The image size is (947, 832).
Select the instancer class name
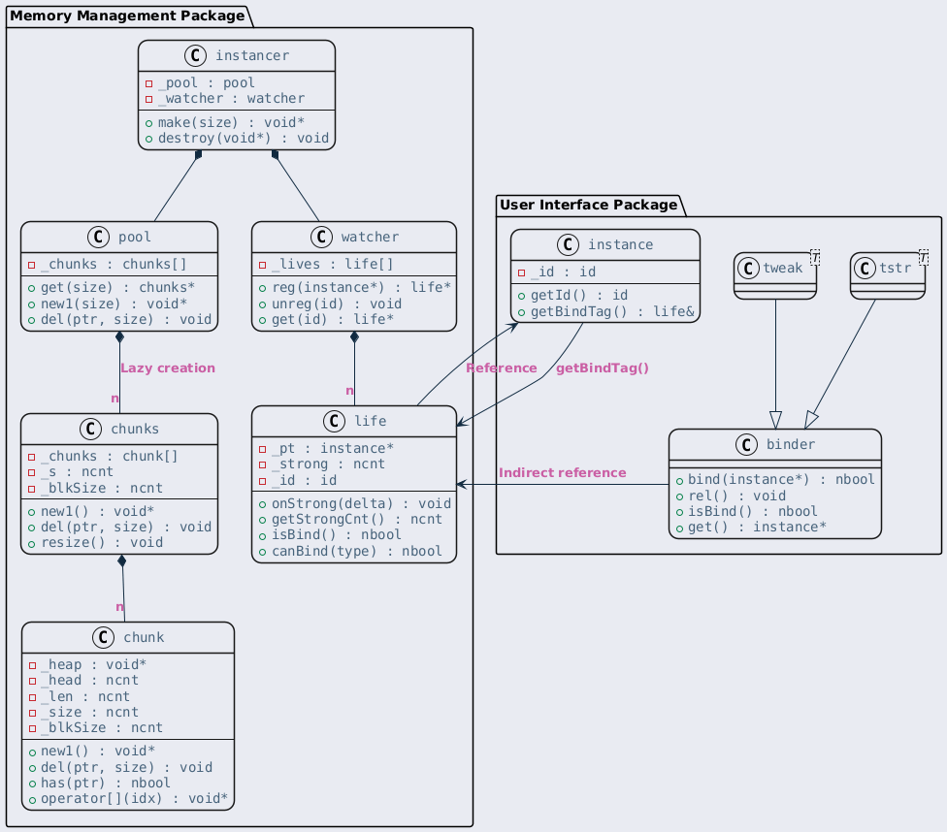pyautogui.click(x=252, y=55)
